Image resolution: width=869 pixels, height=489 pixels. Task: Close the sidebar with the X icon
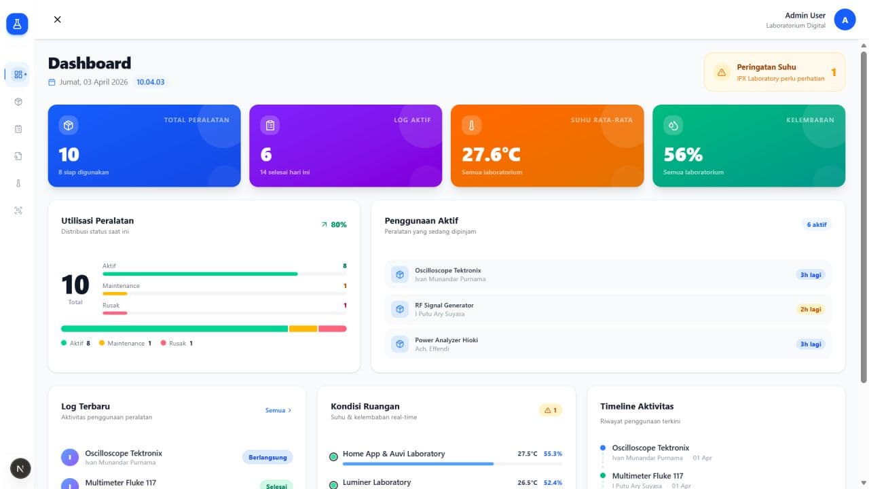(x=58, y=20)
